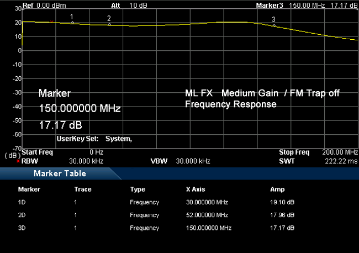The height and width of the screenshot is (253, 359).
Task: Select marker 2 on the yellow trace
Action: click(x=109, y=24)
